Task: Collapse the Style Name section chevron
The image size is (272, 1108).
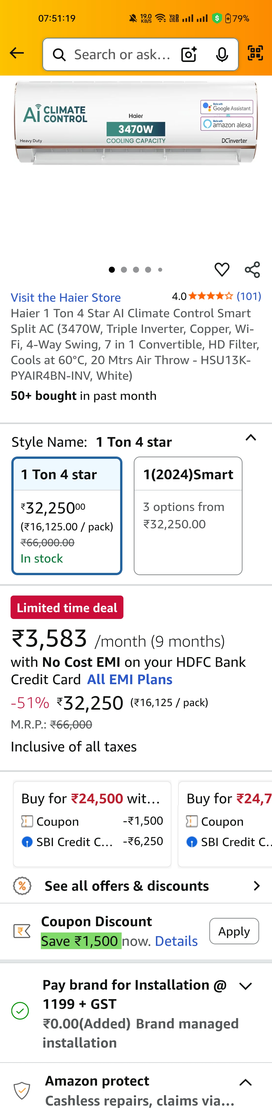Action: (x=251, y=438)
